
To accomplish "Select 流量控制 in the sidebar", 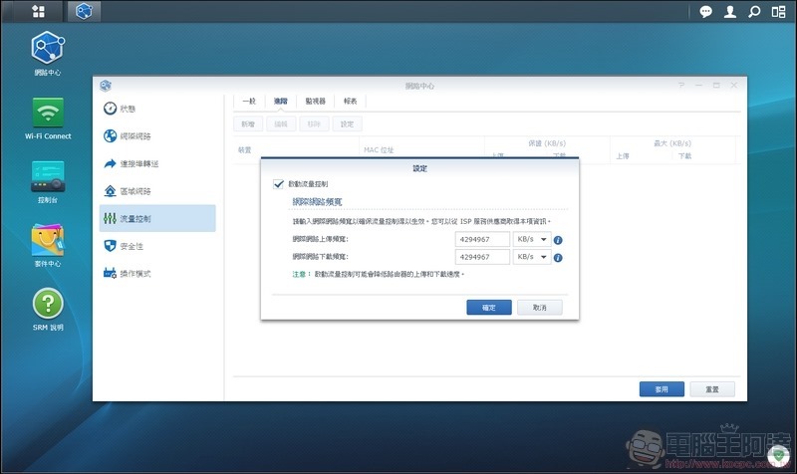I will pyautogui.click(x=157, y=218).
